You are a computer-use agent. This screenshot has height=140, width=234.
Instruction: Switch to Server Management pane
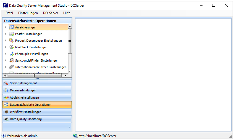[x=37, y=83]
